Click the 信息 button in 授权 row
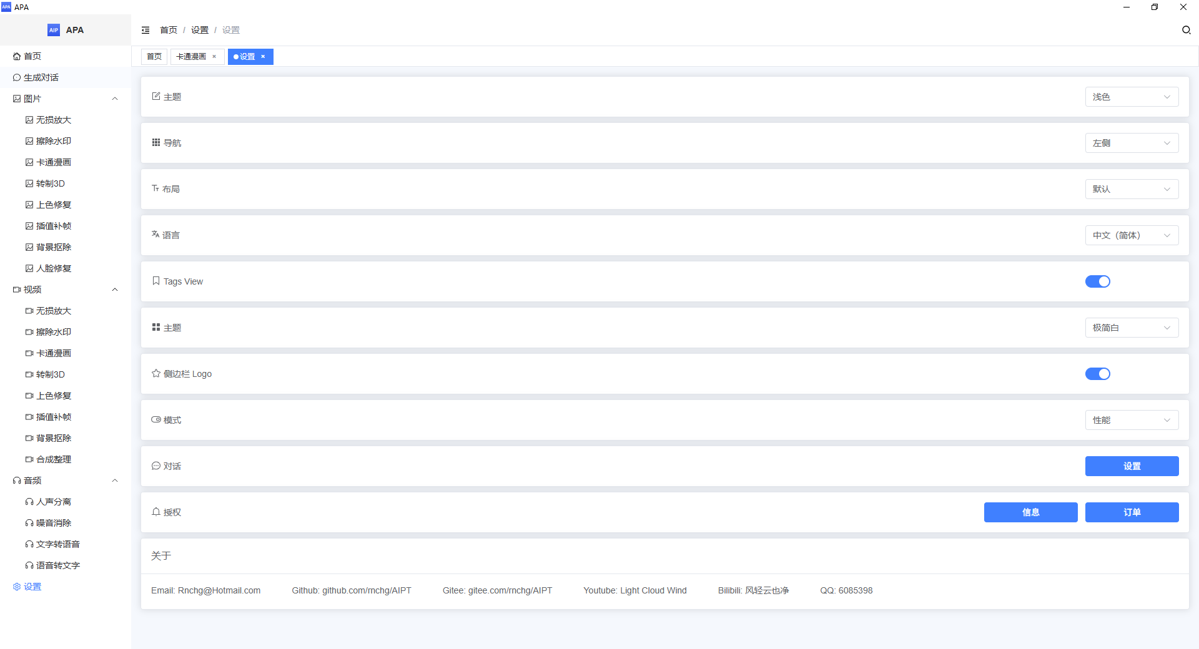1199x649 pixels. pyautogui.click(x=1030, y=512)
